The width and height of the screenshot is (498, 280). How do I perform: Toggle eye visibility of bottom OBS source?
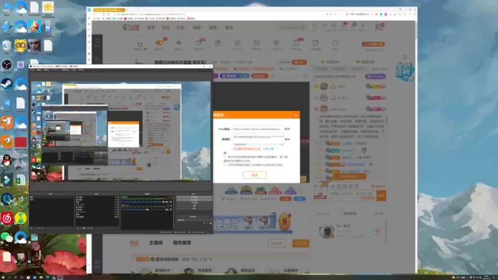coord(116,217)
